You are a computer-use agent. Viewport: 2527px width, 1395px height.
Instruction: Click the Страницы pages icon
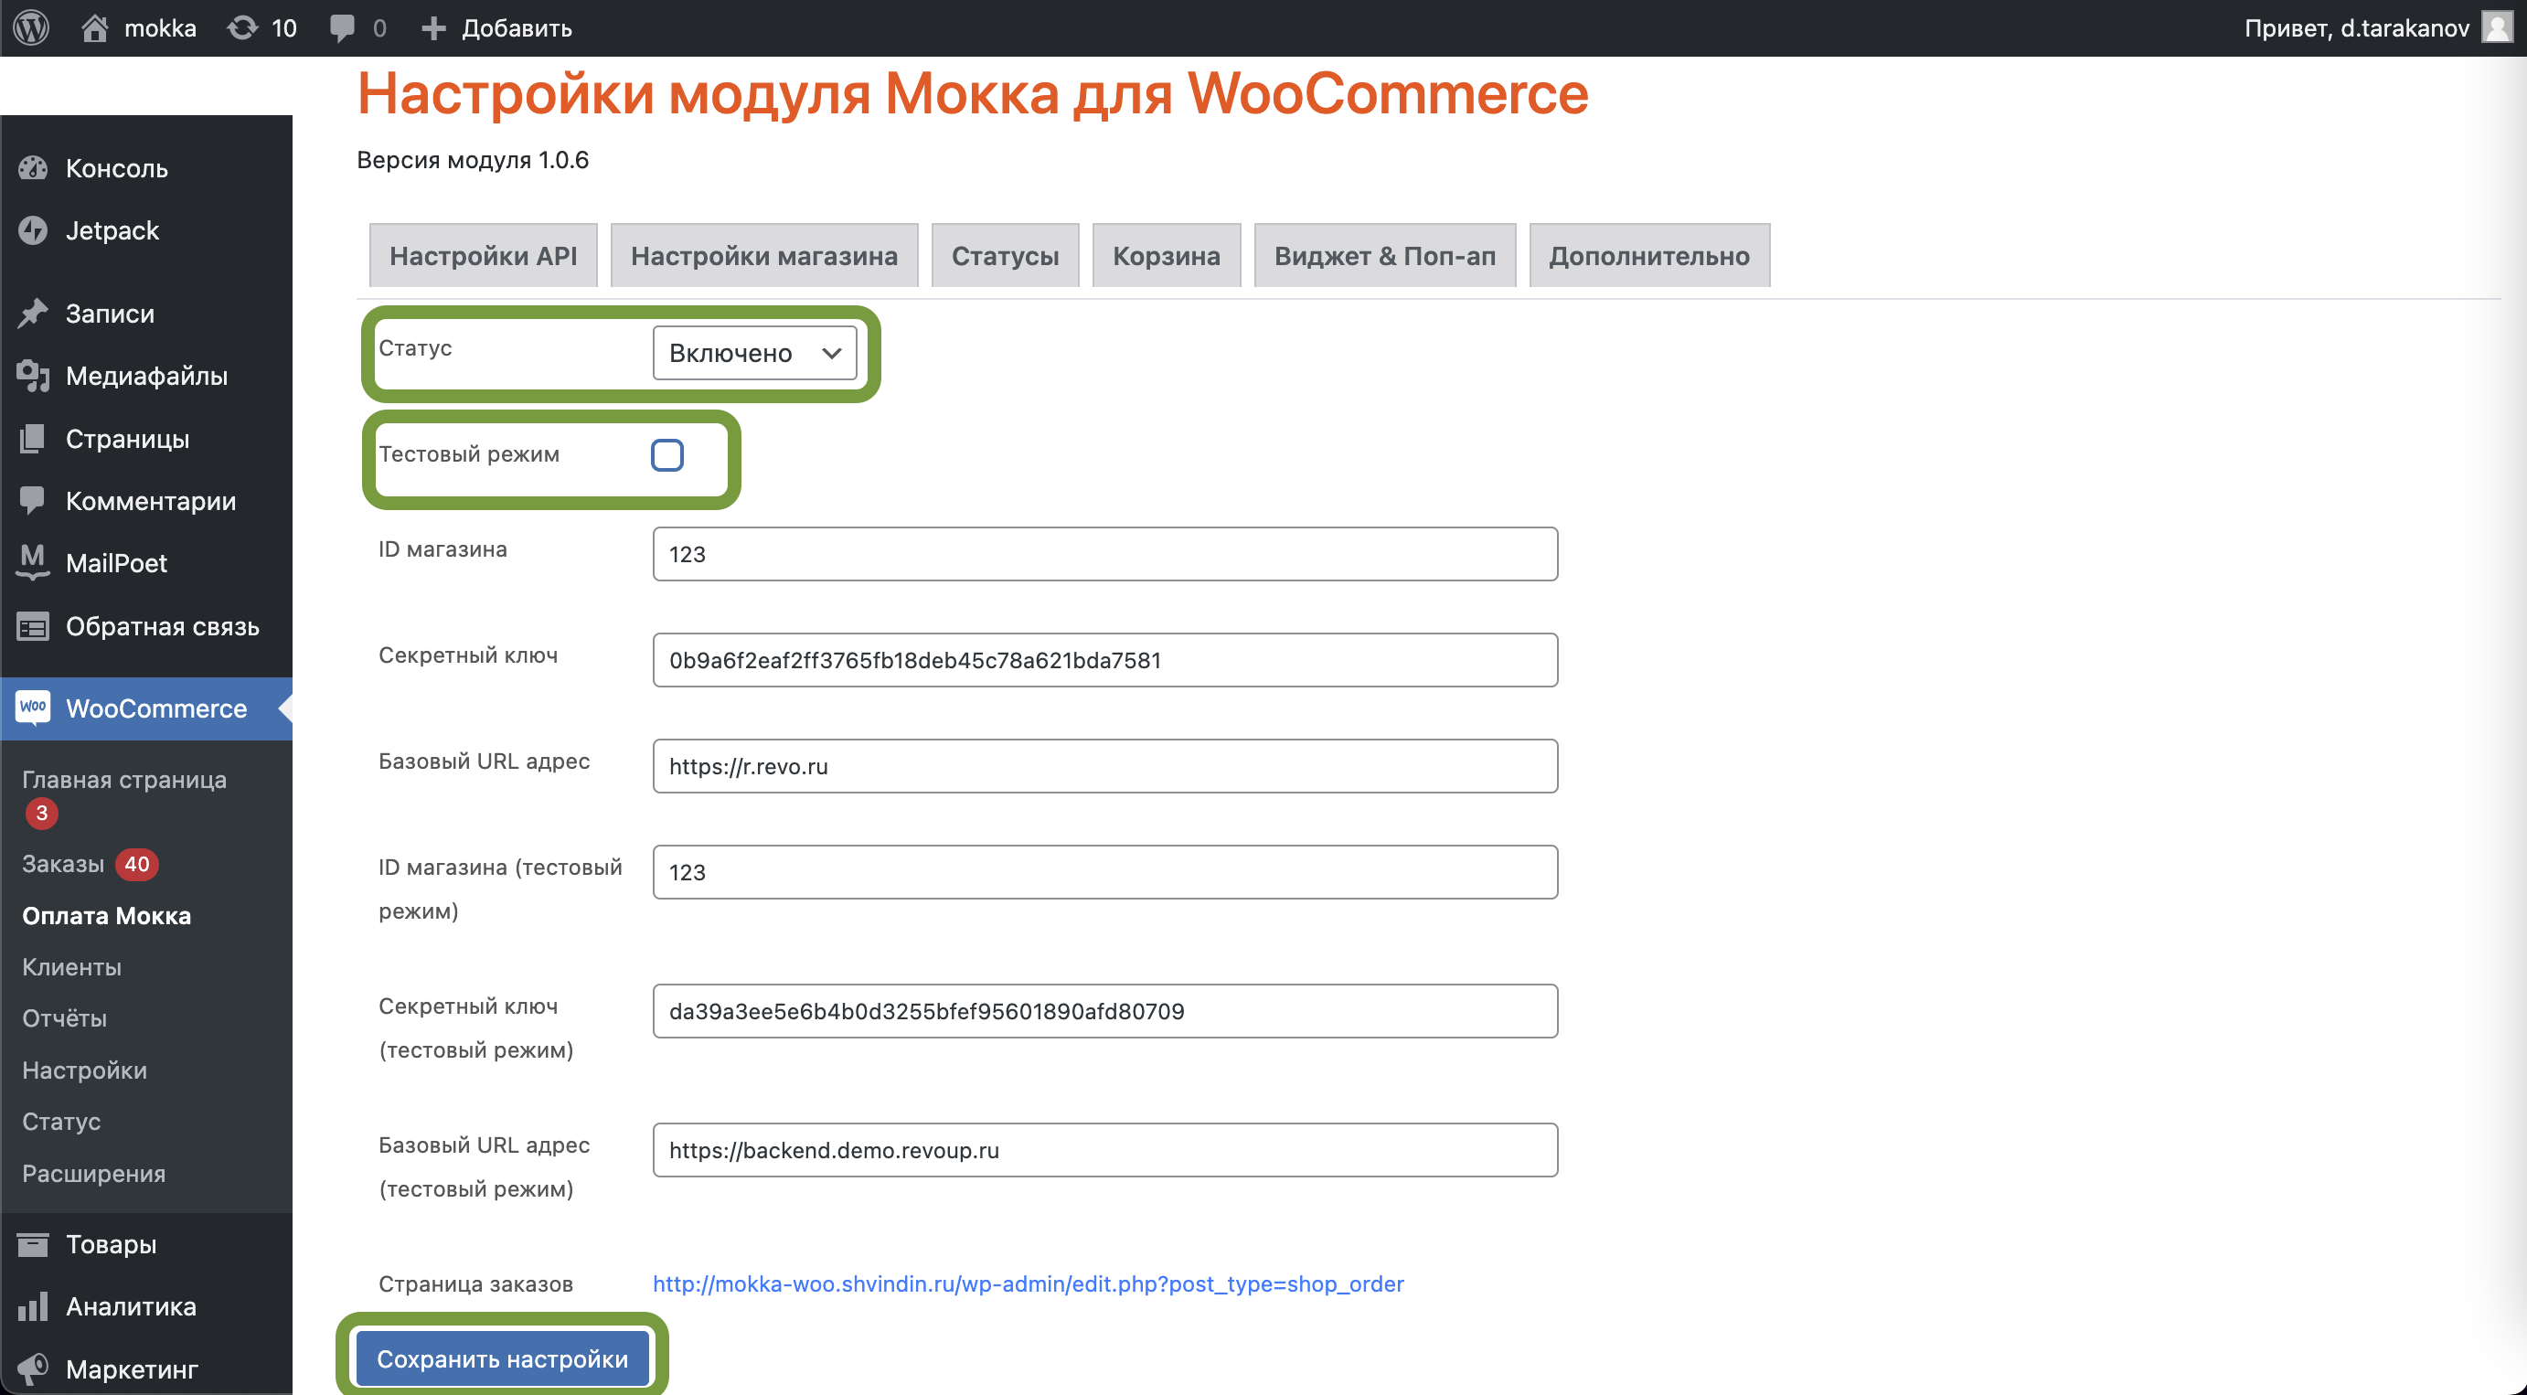point(32,439)
